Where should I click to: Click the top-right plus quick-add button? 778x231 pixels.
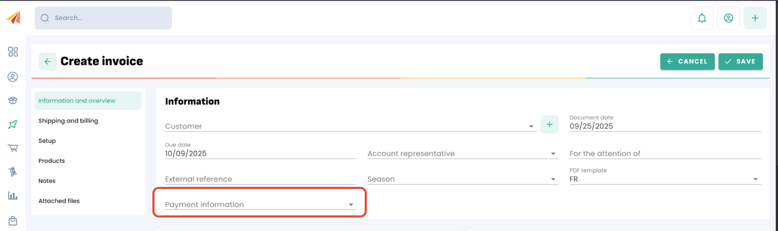point(755,18)
